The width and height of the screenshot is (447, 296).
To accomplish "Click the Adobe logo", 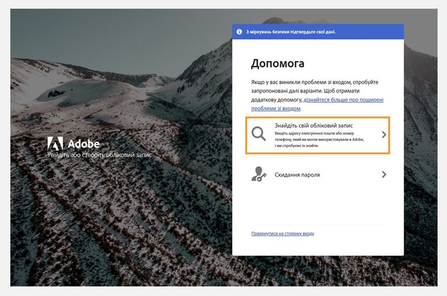I will [75, 143].
